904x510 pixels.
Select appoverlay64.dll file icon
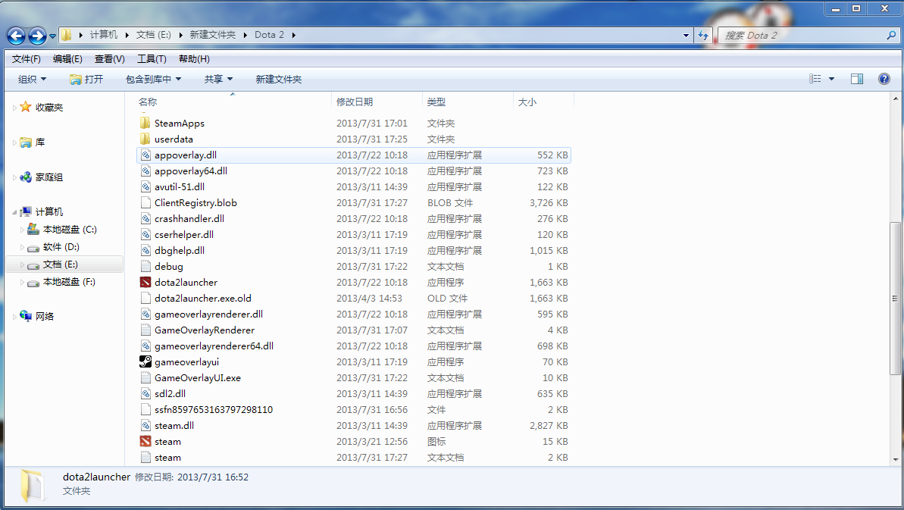(145, 171)
